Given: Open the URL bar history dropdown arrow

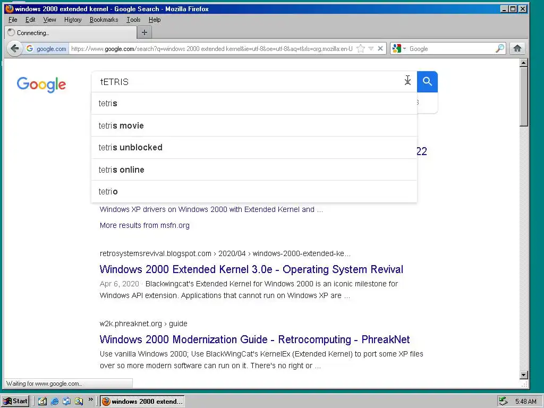Looking at the screenshot, I should tap(371, 48).
